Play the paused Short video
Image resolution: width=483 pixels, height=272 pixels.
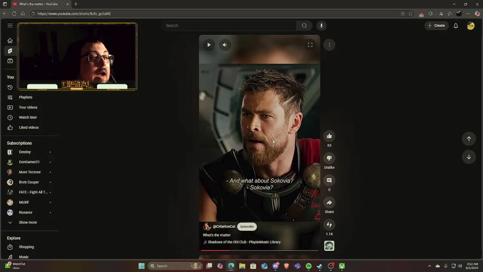point(209,45)
